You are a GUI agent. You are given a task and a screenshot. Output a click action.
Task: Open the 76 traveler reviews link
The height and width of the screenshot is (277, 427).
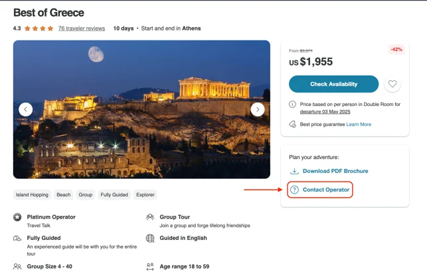(x=82, y=28)
